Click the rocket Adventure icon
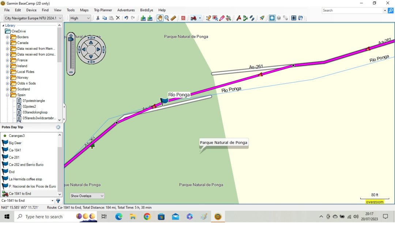The width and height of the screenshot is (395, 244). tap(262, 18)
